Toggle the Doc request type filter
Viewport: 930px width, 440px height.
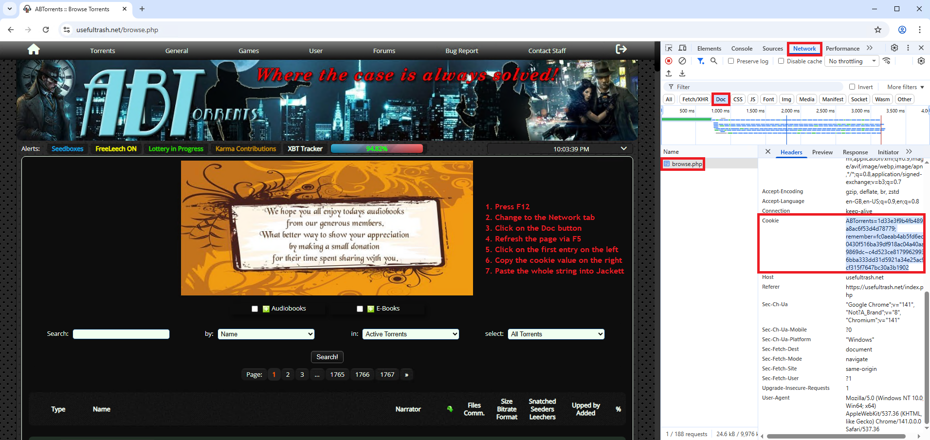tap(721, 99)
